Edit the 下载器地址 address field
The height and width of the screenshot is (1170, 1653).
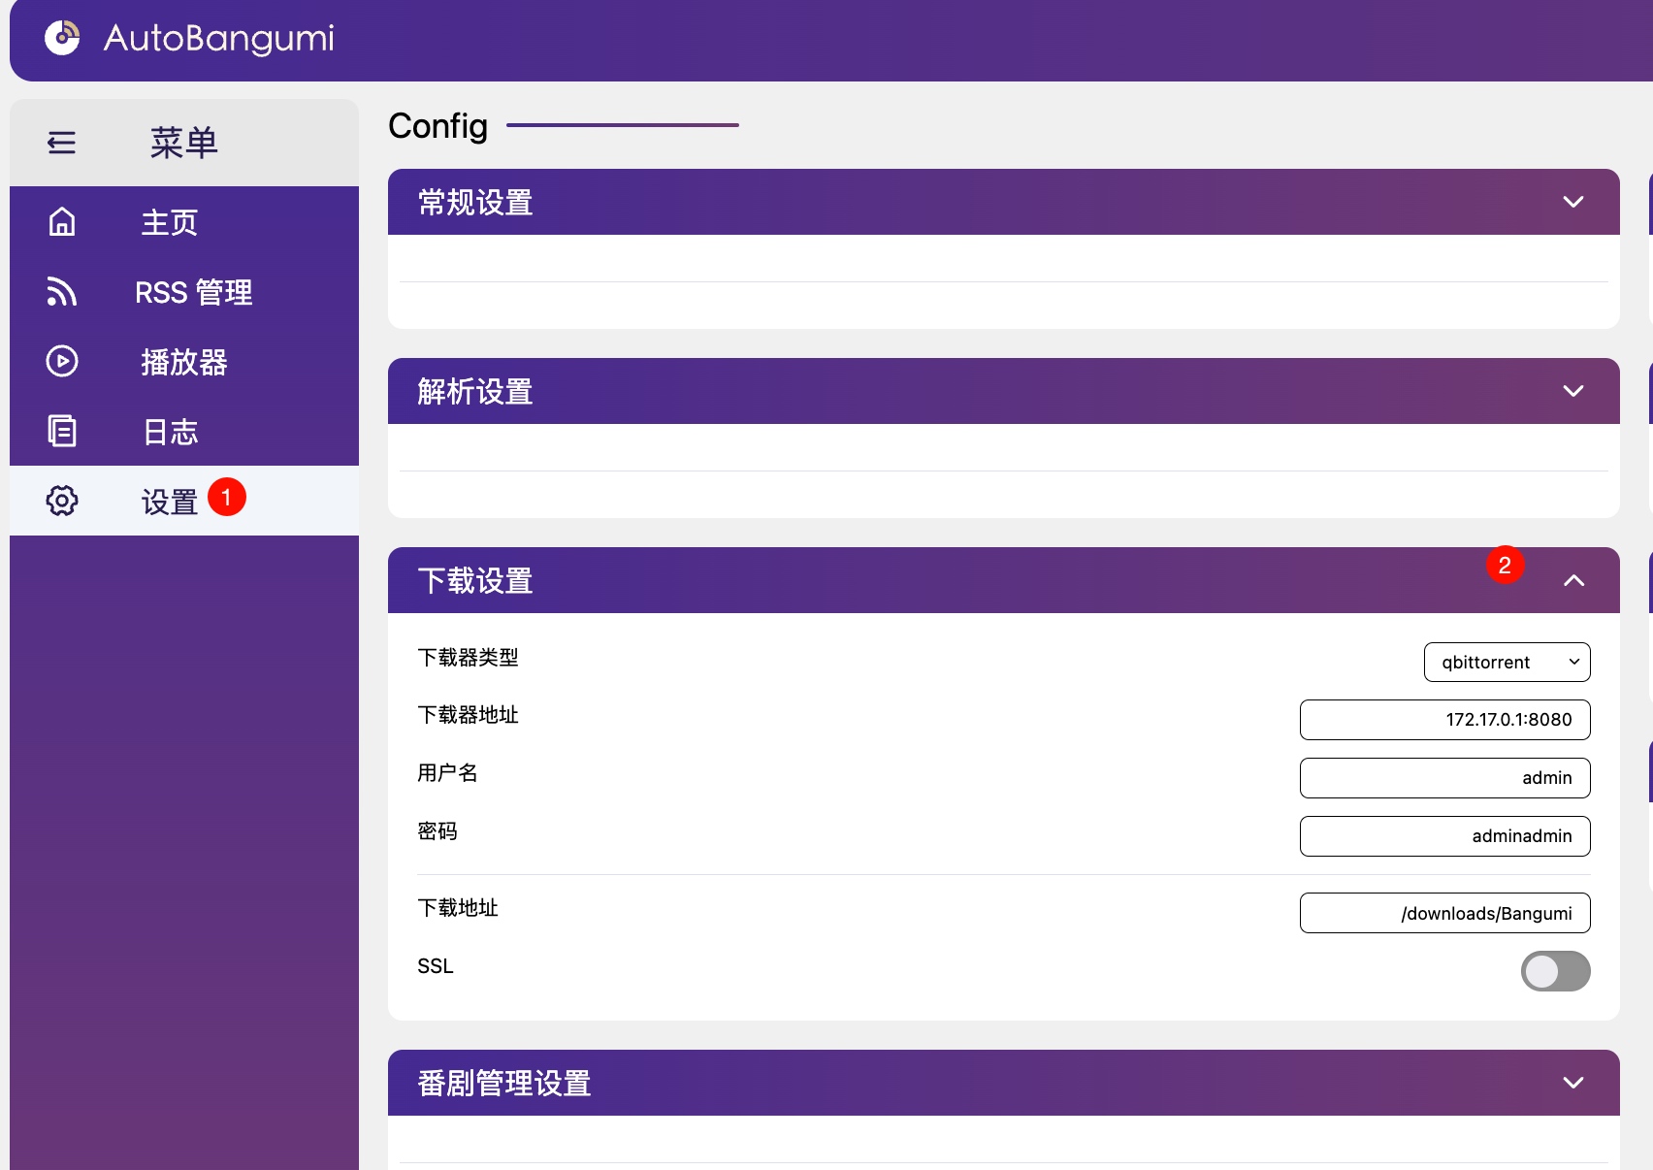click(x=1444, y=720)
